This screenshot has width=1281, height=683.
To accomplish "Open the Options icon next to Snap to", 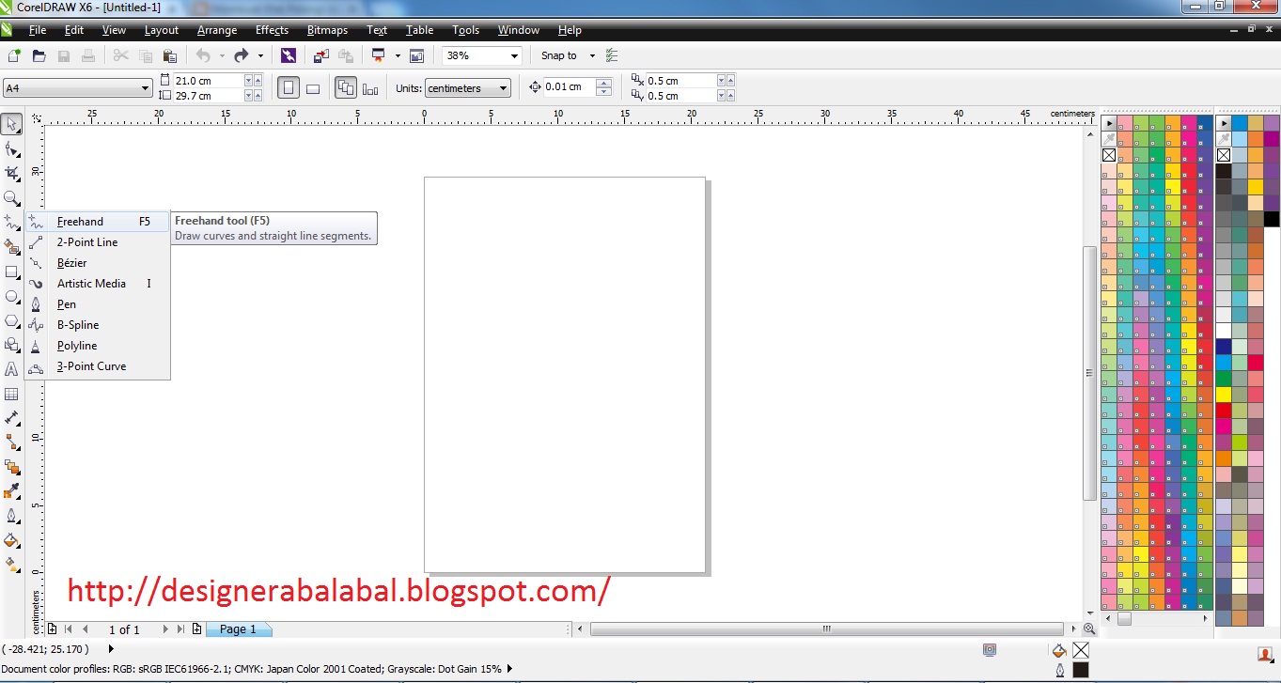I will (612, 55).
